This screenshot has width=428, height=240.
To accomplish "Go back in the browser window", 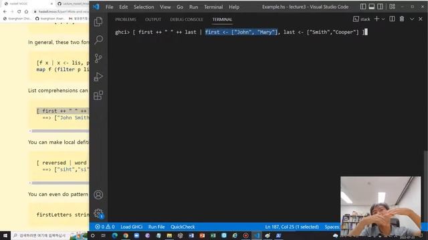I will (x=5, y=11).
